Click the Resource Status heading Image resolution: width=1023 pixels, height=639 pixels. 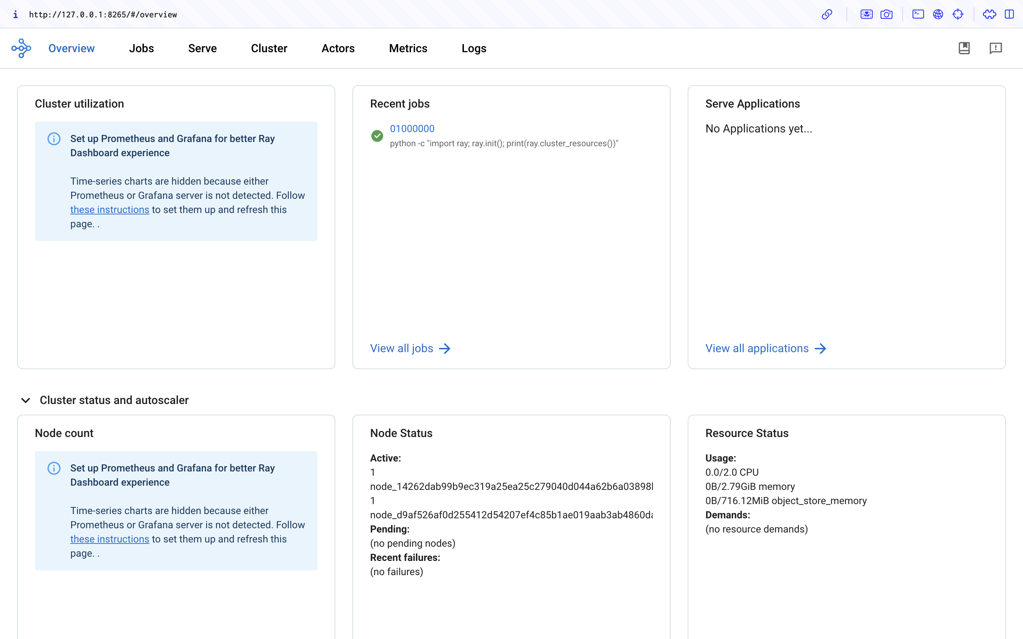pyautogui.click(x=747, y=433)
